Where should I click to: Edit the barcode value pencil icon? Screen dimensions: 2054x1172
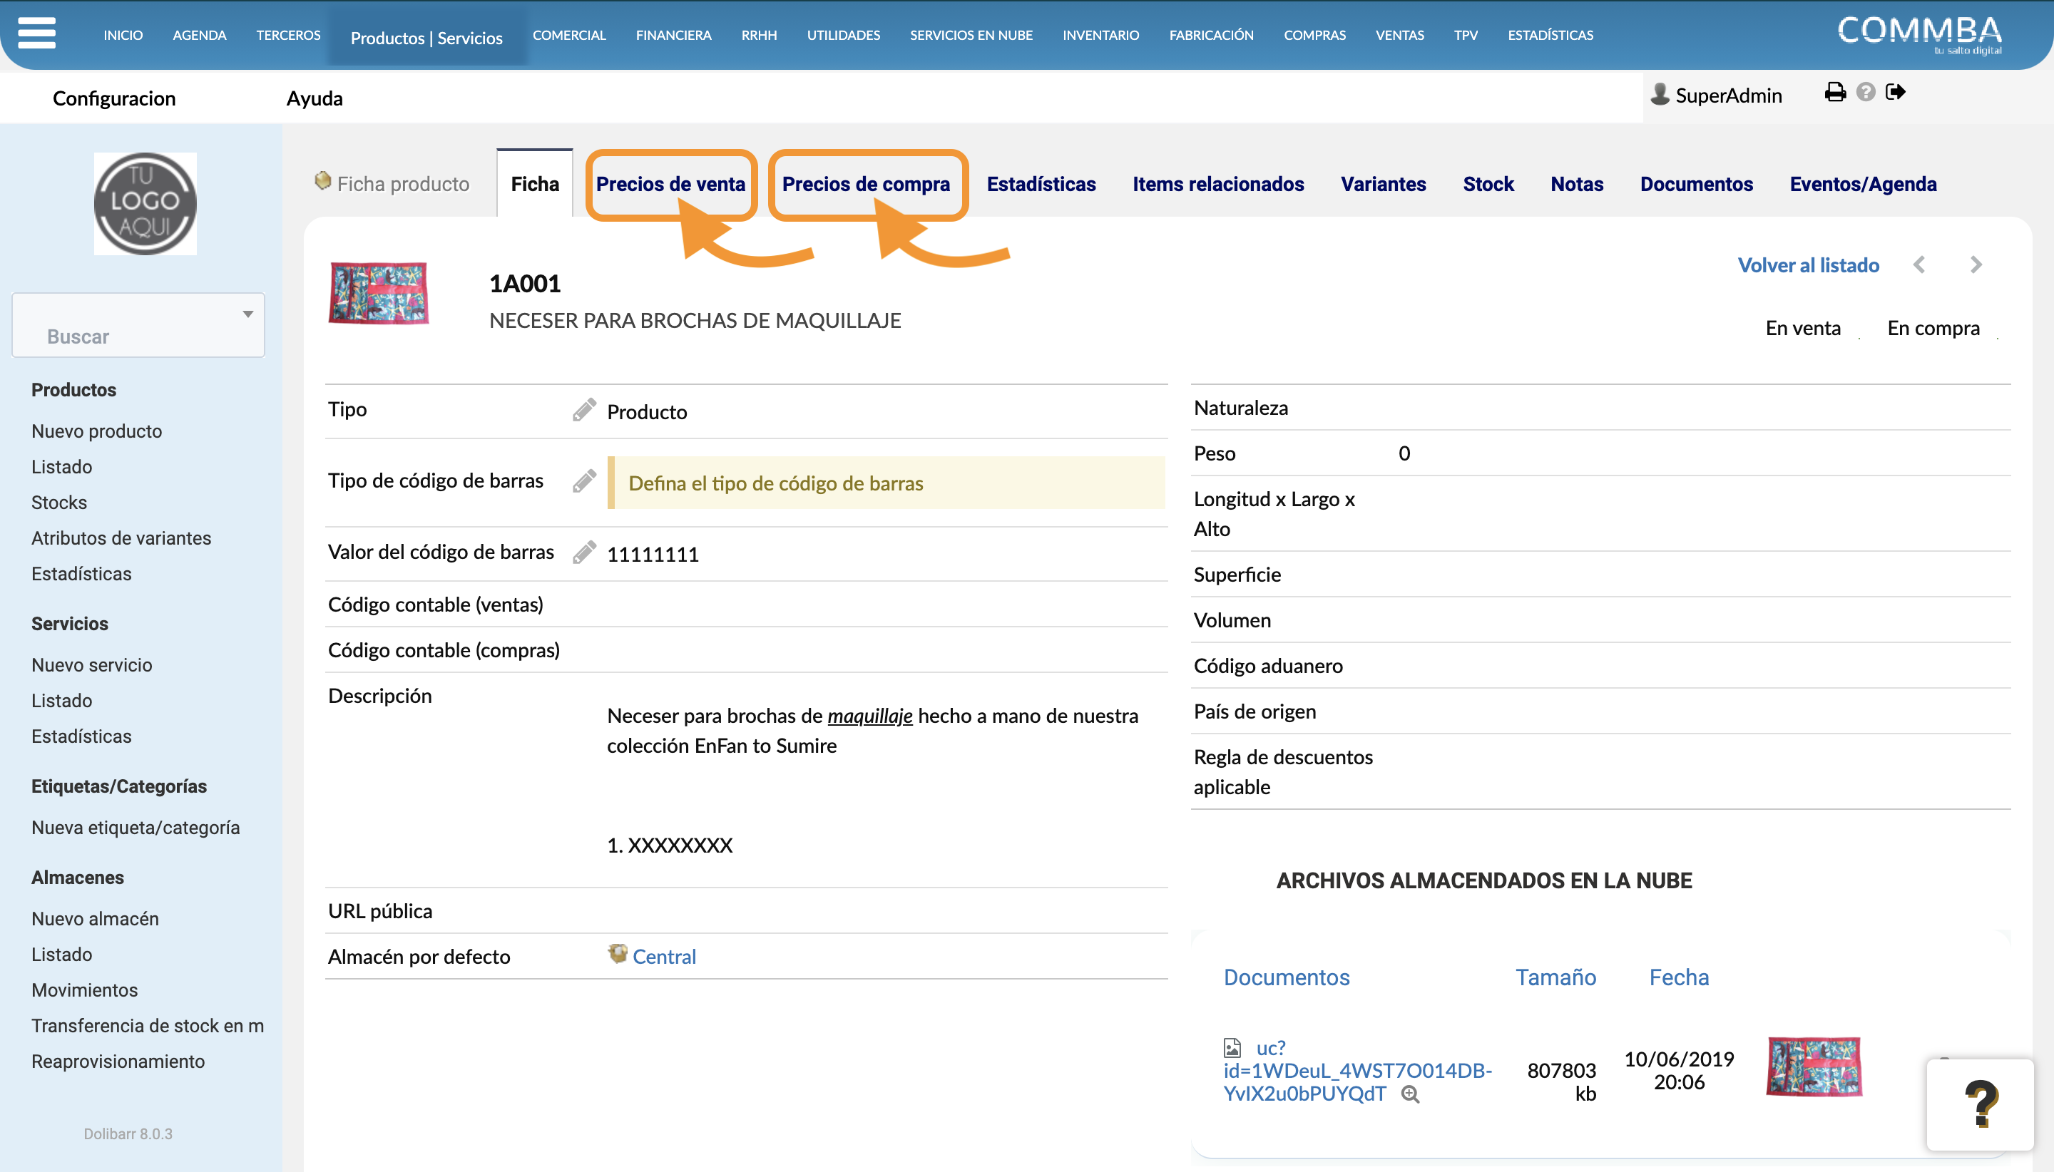pyautogui.click(x=584, y=552)
